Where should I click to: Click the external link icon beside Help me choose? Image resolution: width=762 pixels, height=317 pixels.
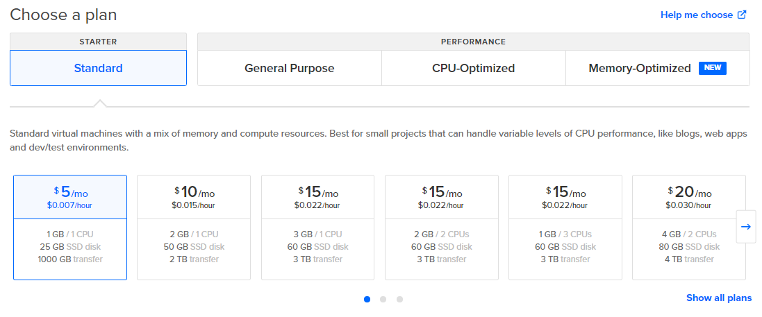pos(742,15)
